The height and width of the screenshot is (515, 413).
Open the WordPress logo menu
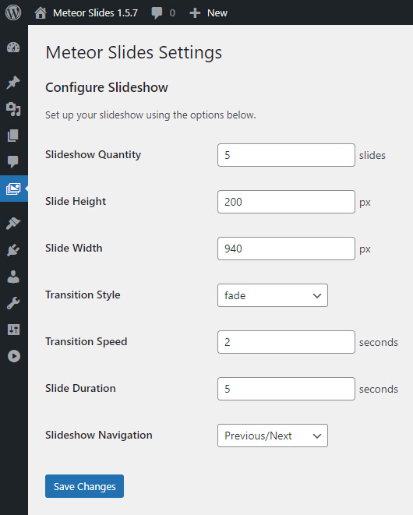(13, 12)
